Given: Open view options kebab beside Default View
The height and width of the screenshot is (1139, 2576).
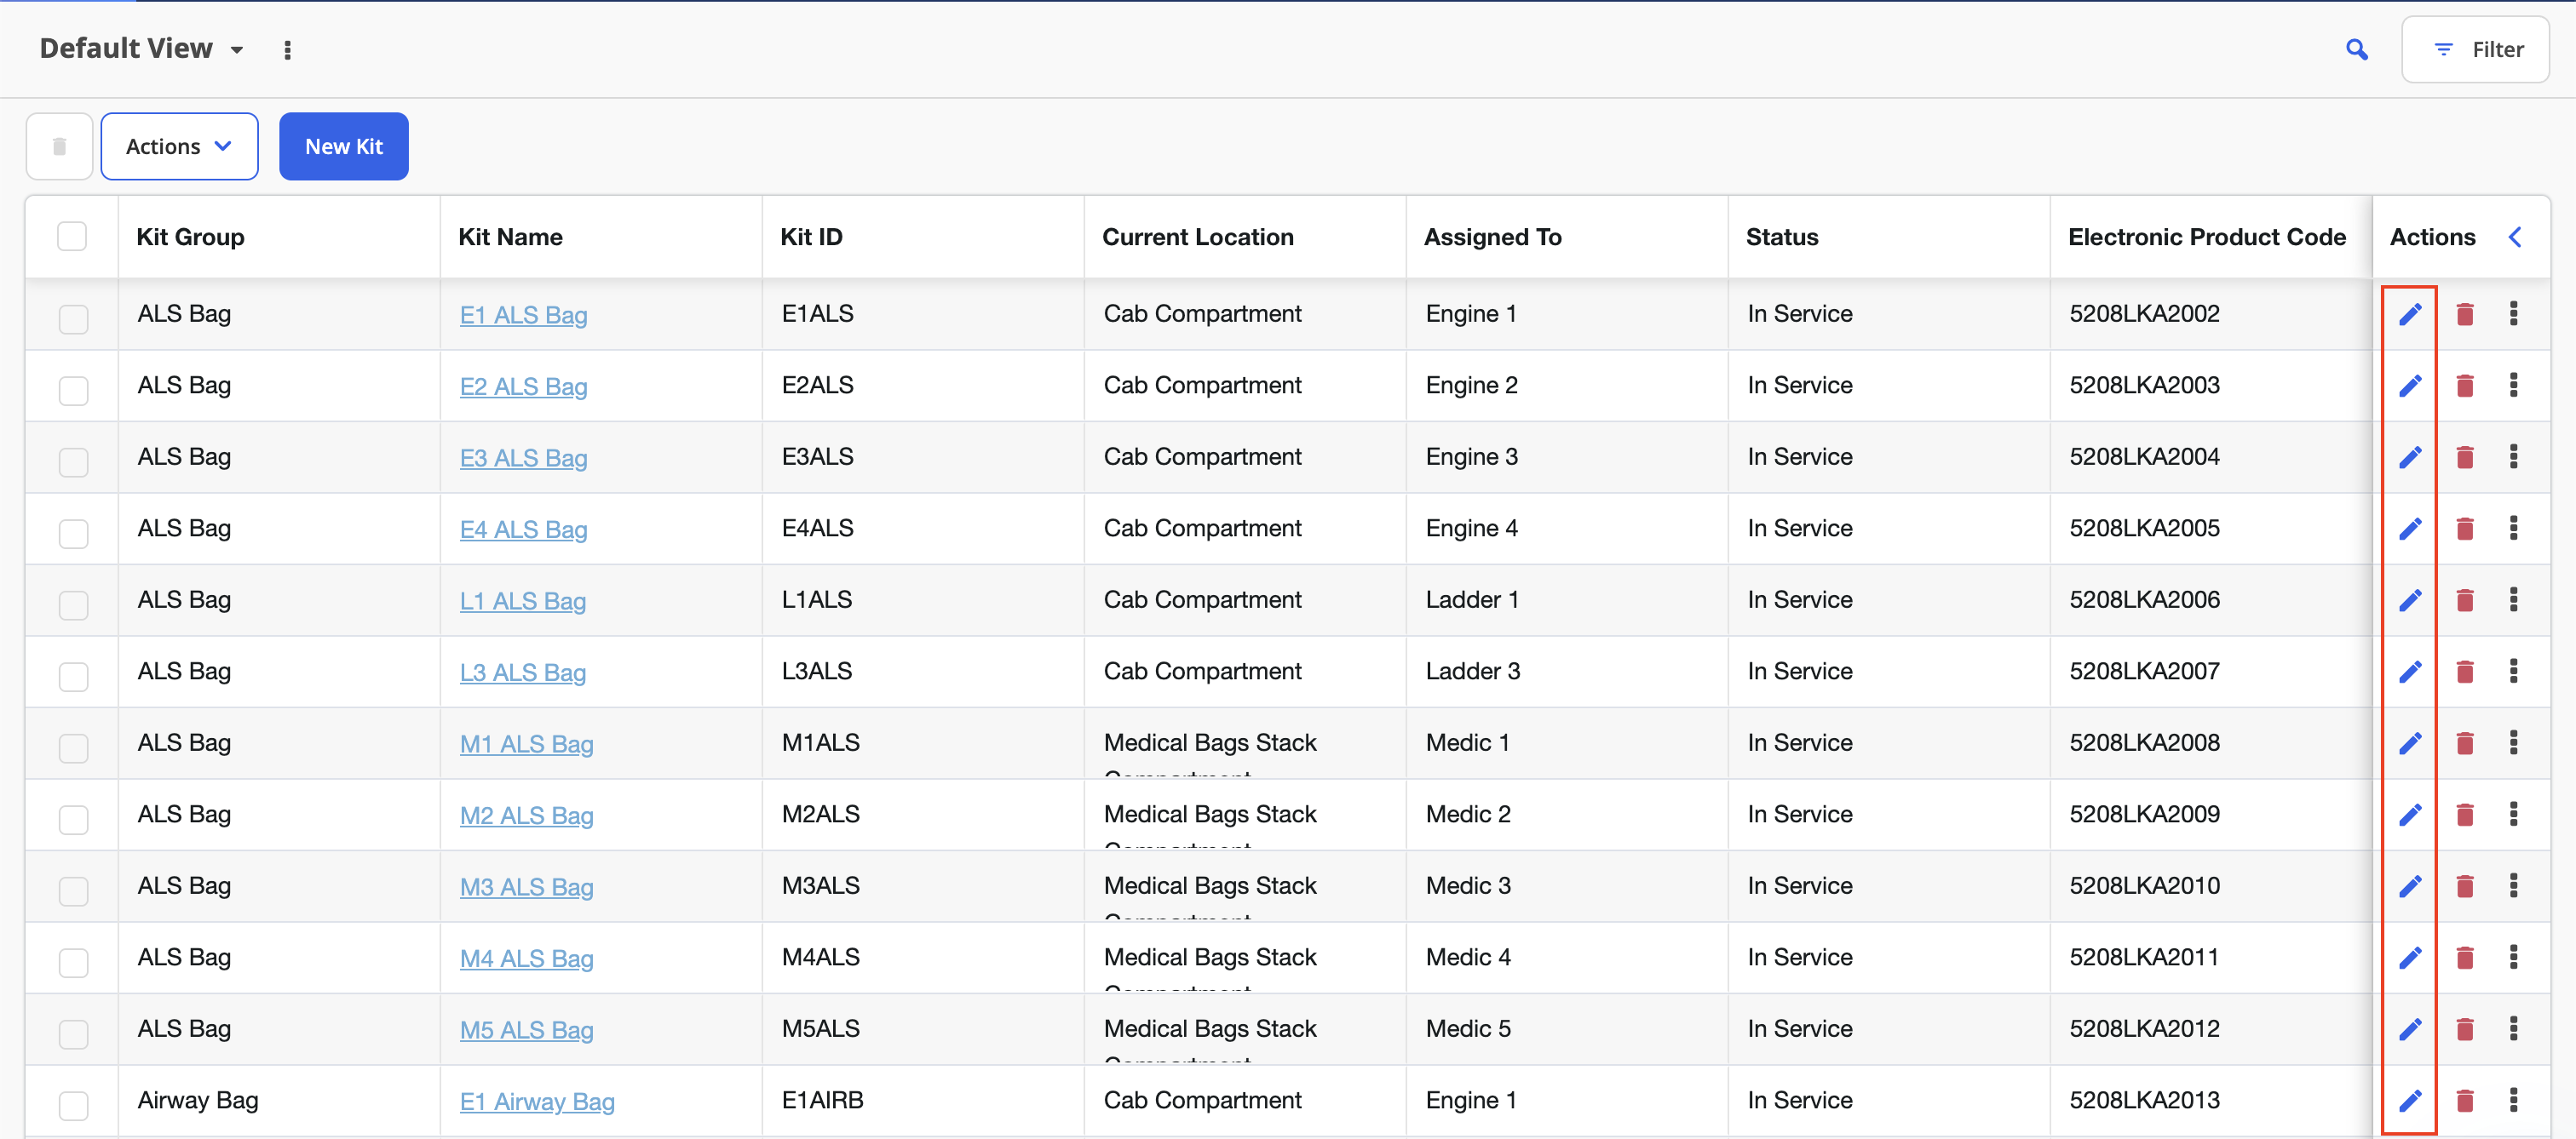Looking at the screenshot, I should coord(287,50).
